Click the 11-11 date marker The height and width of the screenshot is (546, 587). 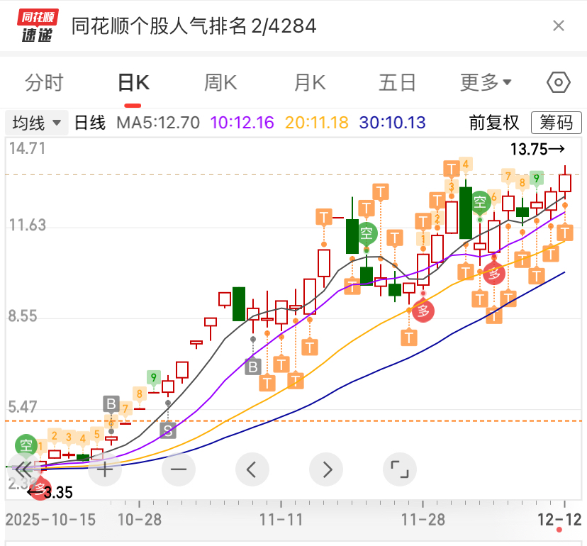[281, 520]
